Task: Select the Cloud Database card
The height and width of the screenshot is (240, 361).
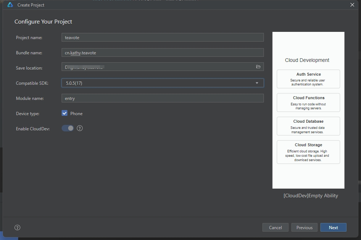Action: pos(308,126)
